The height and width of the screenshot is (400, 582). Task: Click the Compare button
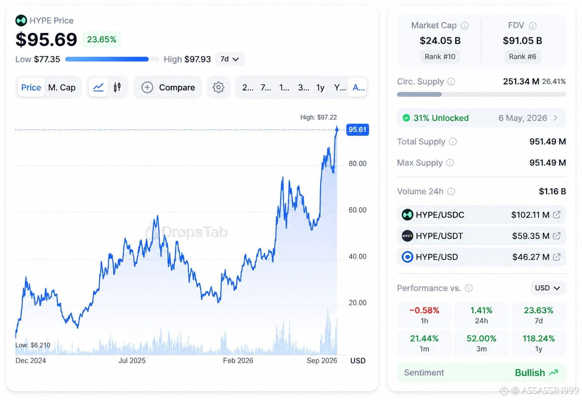click(x=168, y=87)
